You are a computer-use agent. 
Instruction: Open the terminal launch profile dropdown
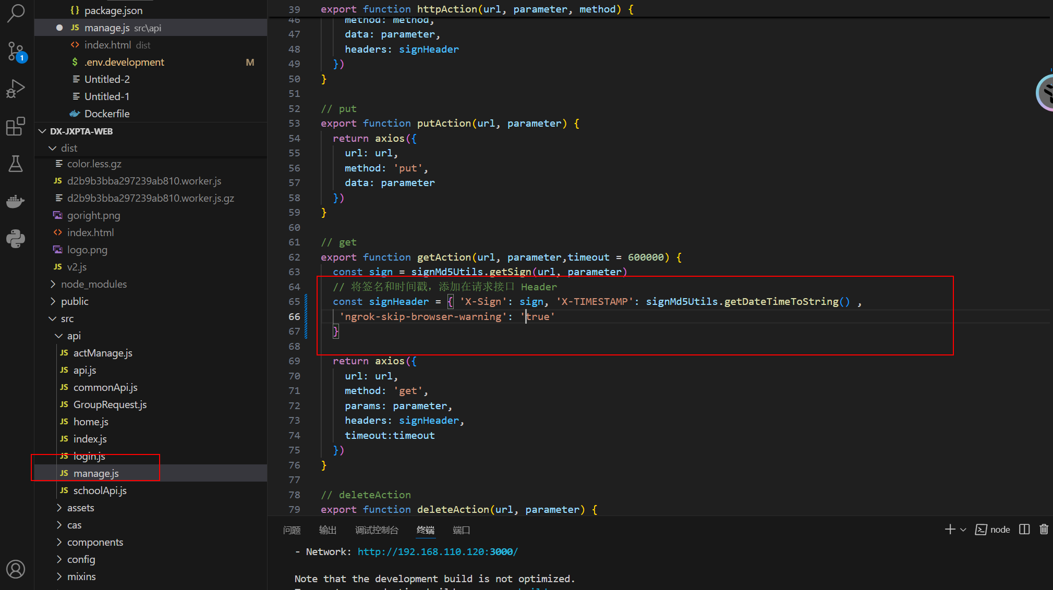963,530
